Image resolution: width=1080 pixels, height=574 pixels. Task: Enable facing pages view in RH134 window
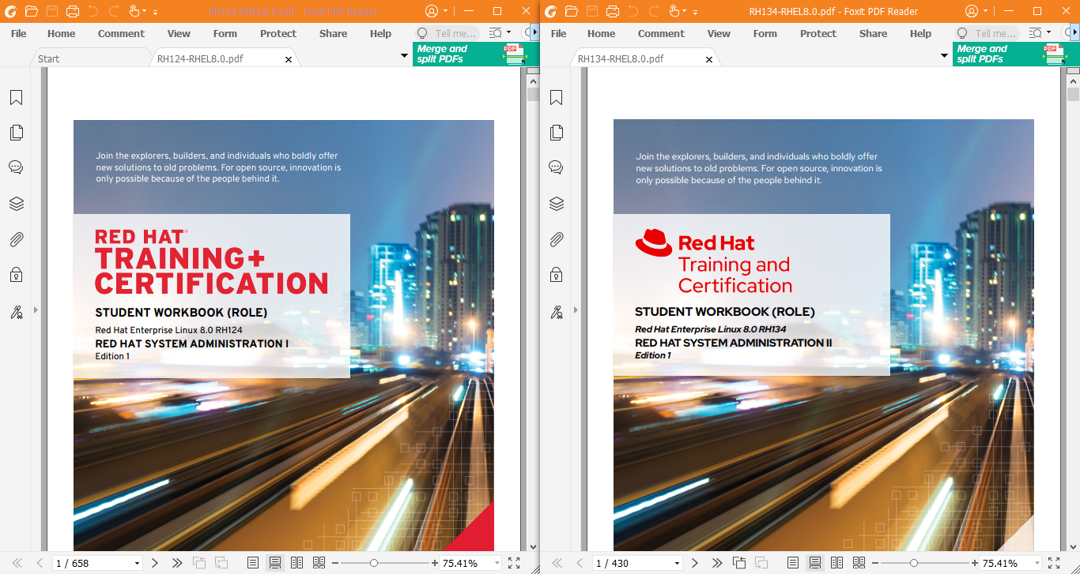pyautogui.click(x=836, y=563)
